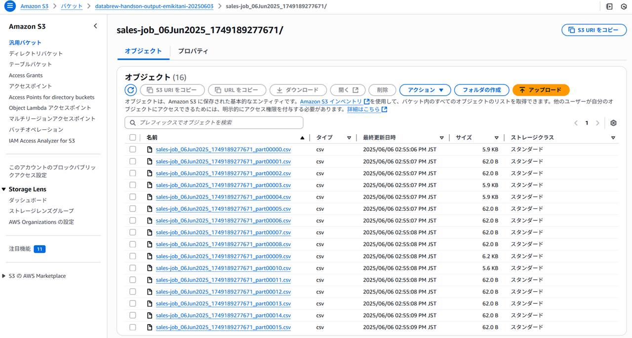Select the checkbox for part00006.csv
Image resolution: width=632 pixels, height=338 pixels.
(x=132, y=221)
